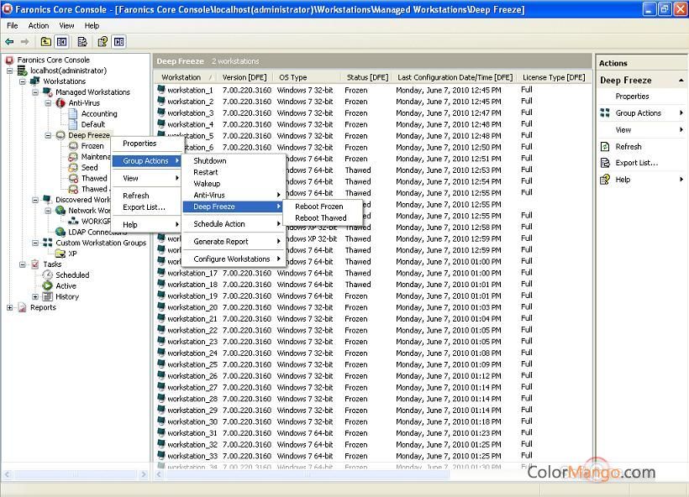Click the Reports tree icon
The image size is (689, 497).
coord(22,307)
